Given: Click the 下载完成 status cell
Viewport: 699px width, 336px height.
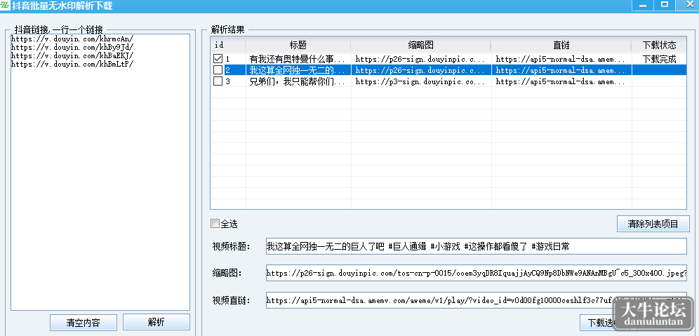Looking at the screenshot, I should (x=659, y=59).
